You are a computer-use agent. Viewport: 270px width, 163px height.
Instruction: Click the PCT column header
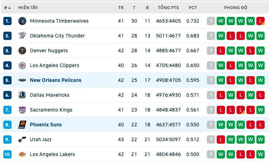click(x=193, y=8)
